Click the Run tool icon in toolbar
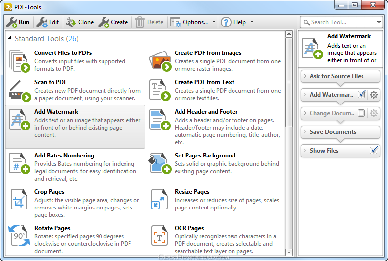Image resolution: width=388 pixels, height=261 pixels. tap(11, 22)
